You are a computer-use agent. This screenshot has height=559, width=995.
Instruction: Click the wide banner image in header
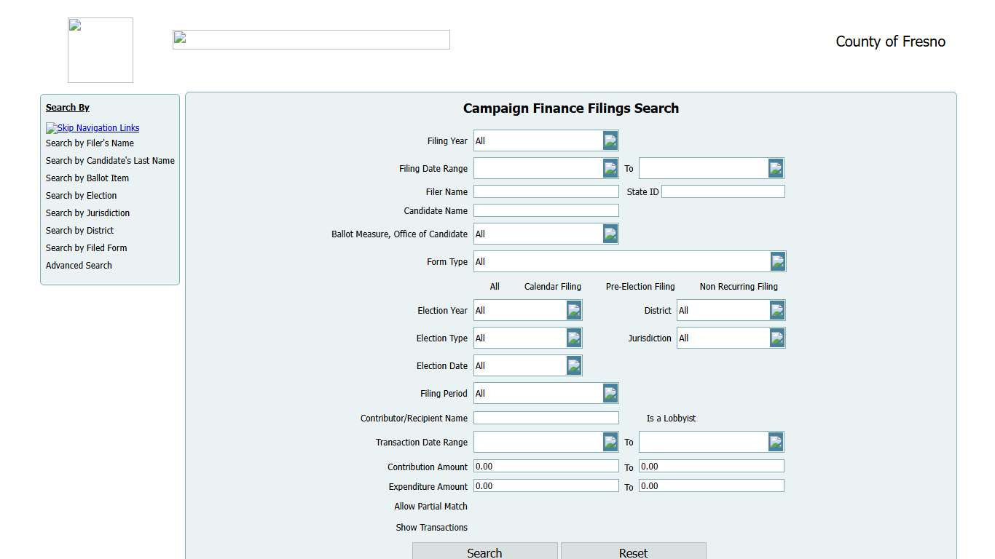311,40
